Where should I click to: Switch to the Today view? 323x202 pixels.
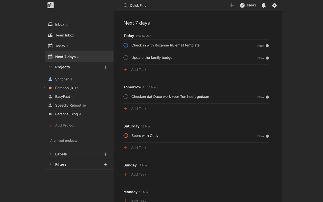(x=61, y=46)
